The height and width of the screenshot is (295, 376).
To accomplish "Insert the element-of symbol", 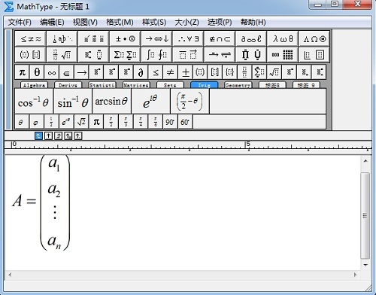I will point(67,72).
